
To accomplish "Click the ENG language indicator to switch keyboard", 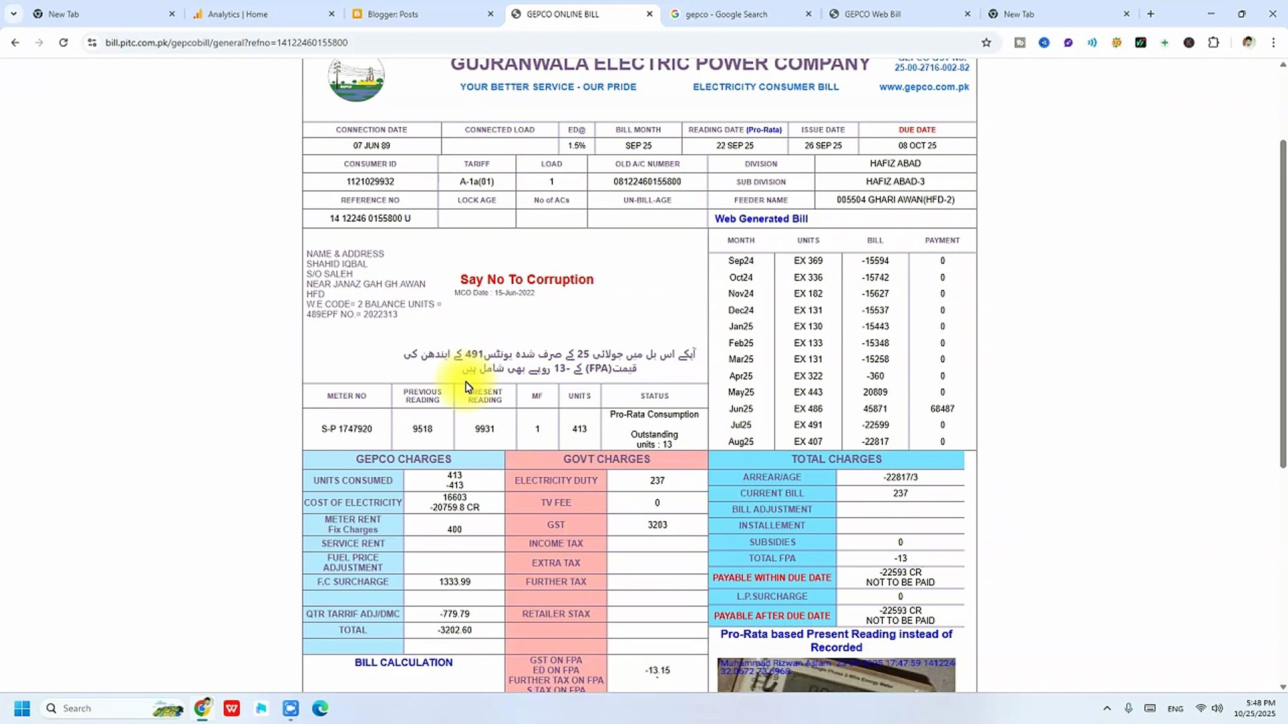I will coord(1175,708).
